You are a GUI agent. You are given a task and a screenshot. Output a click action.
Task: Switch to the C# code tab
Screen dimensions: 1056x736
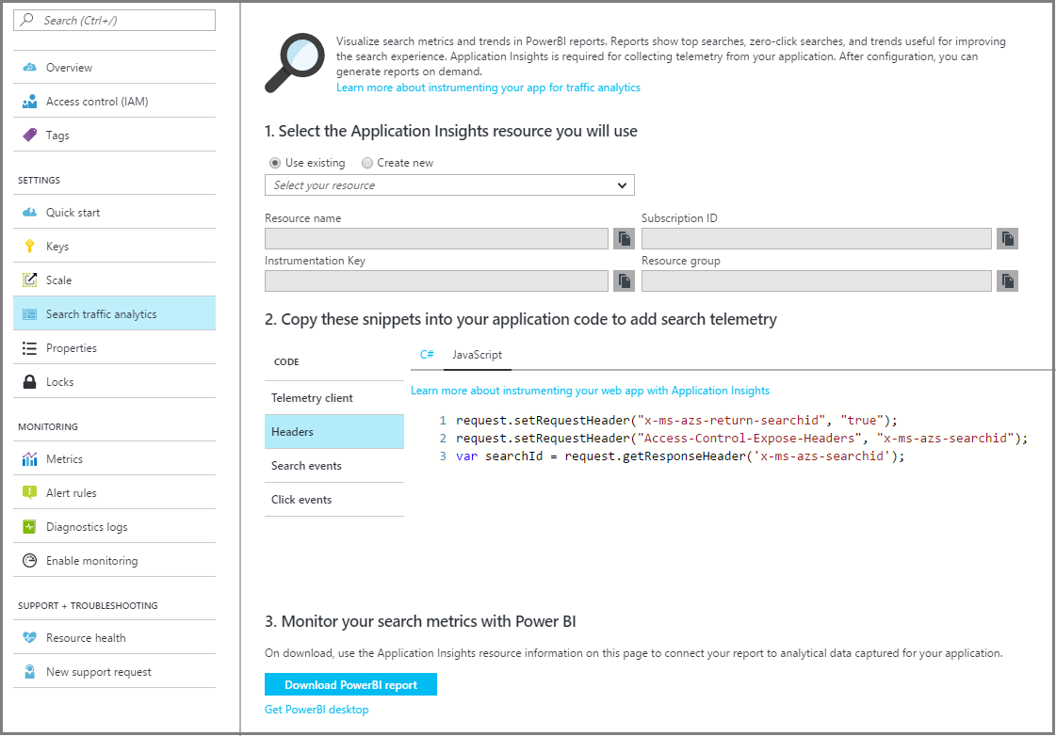point(427,355)
